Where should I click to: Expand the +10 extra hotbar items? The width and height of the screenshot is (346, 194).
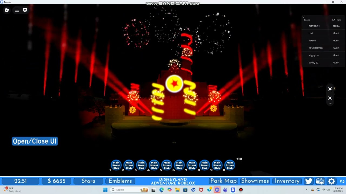[239, 159]
